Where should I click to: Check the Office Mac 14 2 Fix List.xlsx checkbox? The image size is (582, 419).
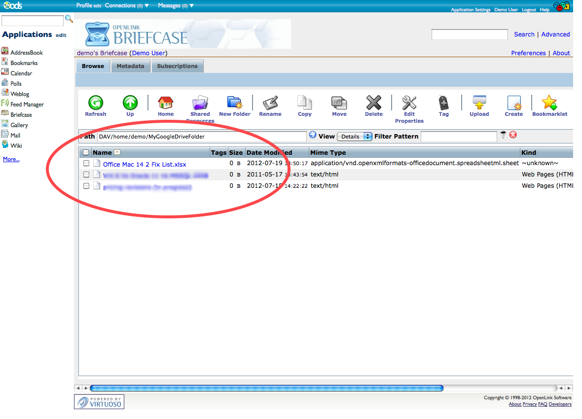coord(86,163)
